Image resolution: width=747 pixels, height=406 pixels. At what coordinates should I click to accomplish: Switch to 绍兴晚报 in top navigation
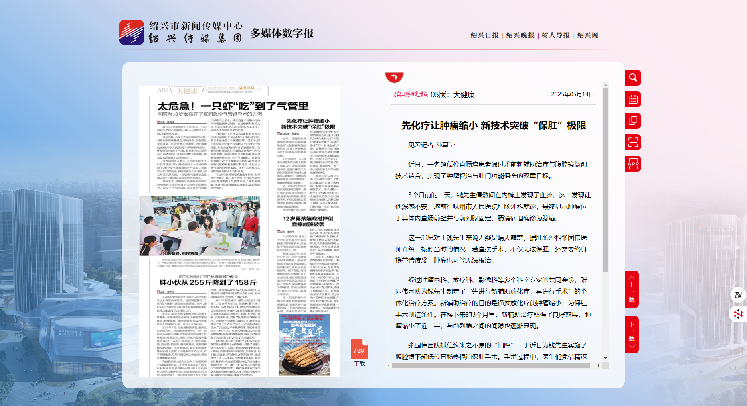pyautogui.click(x=520, y=35)
